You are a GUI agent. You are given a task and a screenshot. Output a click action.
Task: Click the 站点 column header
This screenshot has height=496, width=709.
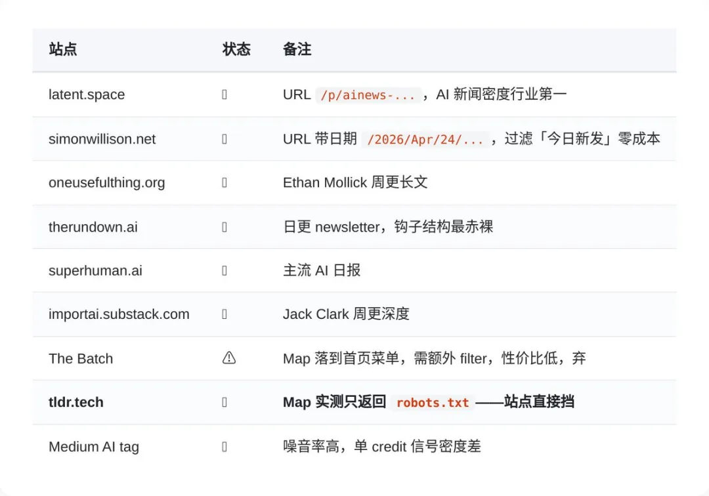[x=63, y=49]
